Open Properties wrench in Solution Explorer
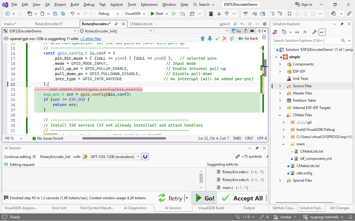The image size is (355, 221). pos(314,32)
